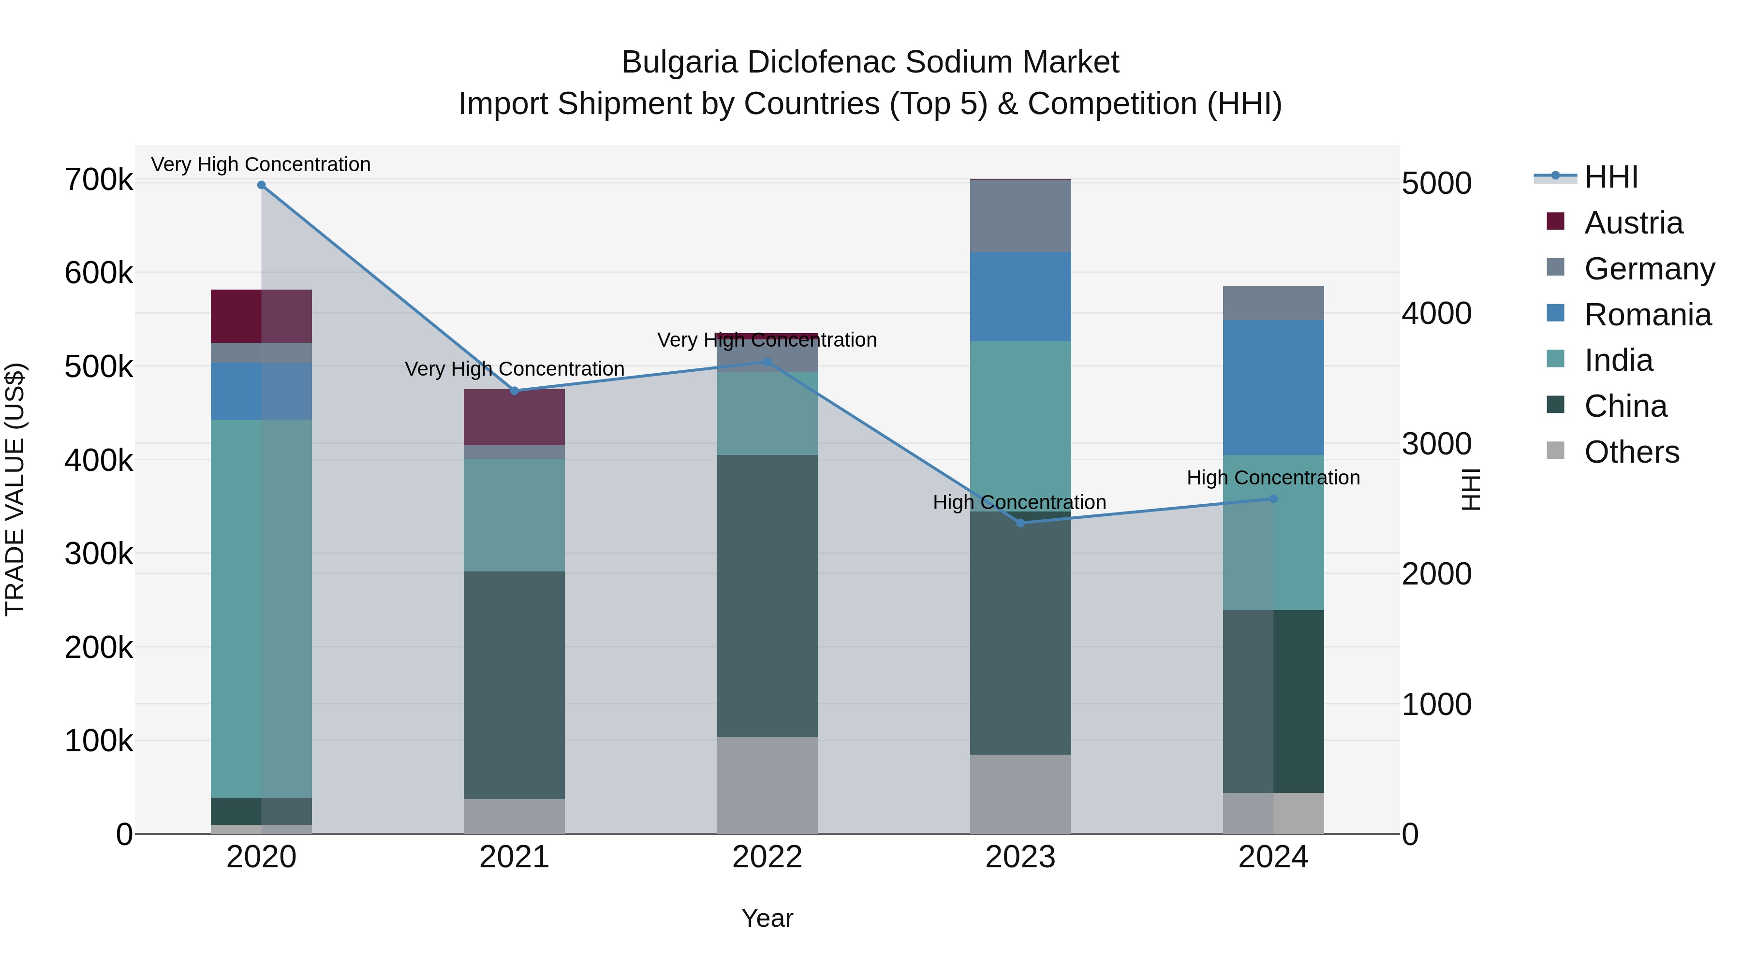Click the 2021 Austria bar segment
1741x979 pixels.
coord(515,418)
